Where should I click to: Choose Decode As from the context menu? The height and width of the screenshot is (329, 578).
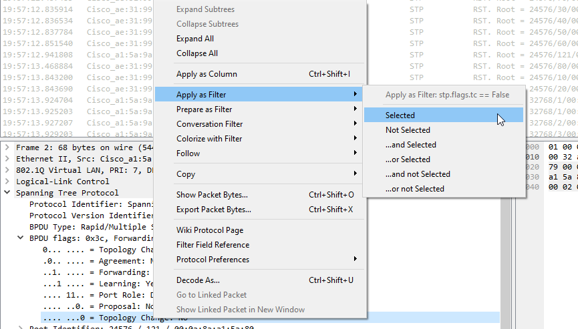click(198, 280)
